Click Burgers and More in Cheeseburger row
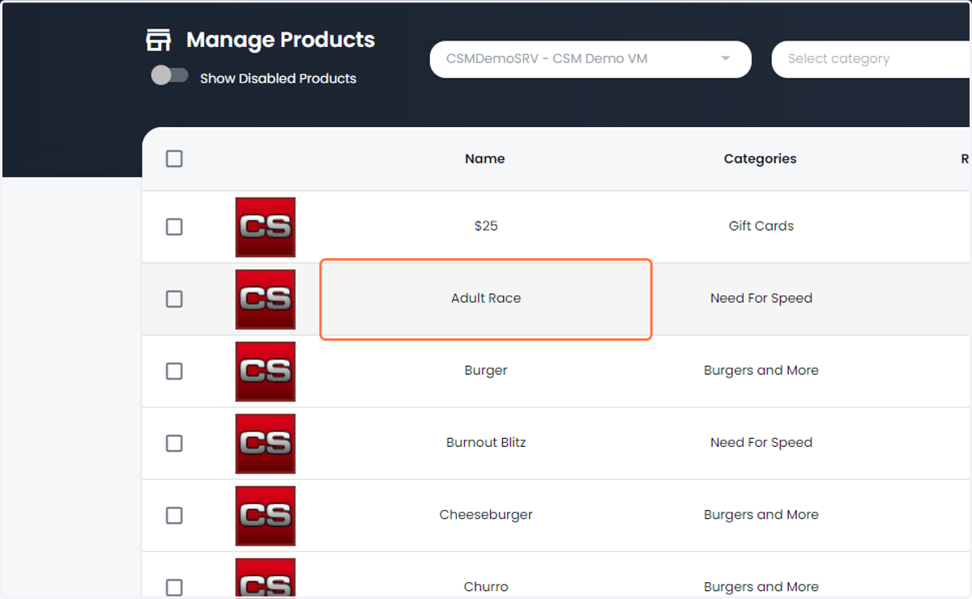This screenshot has height=599, width=972. tap(761, 514)
